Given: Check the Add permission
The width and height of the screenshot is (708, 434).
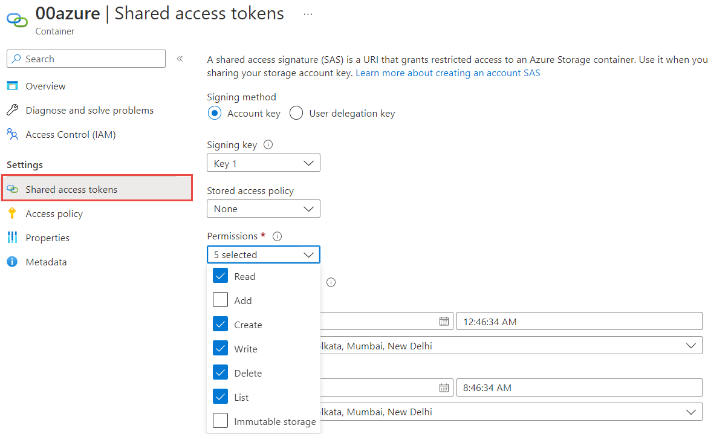Looking at the screenshot, I should [x=220, y=299].
